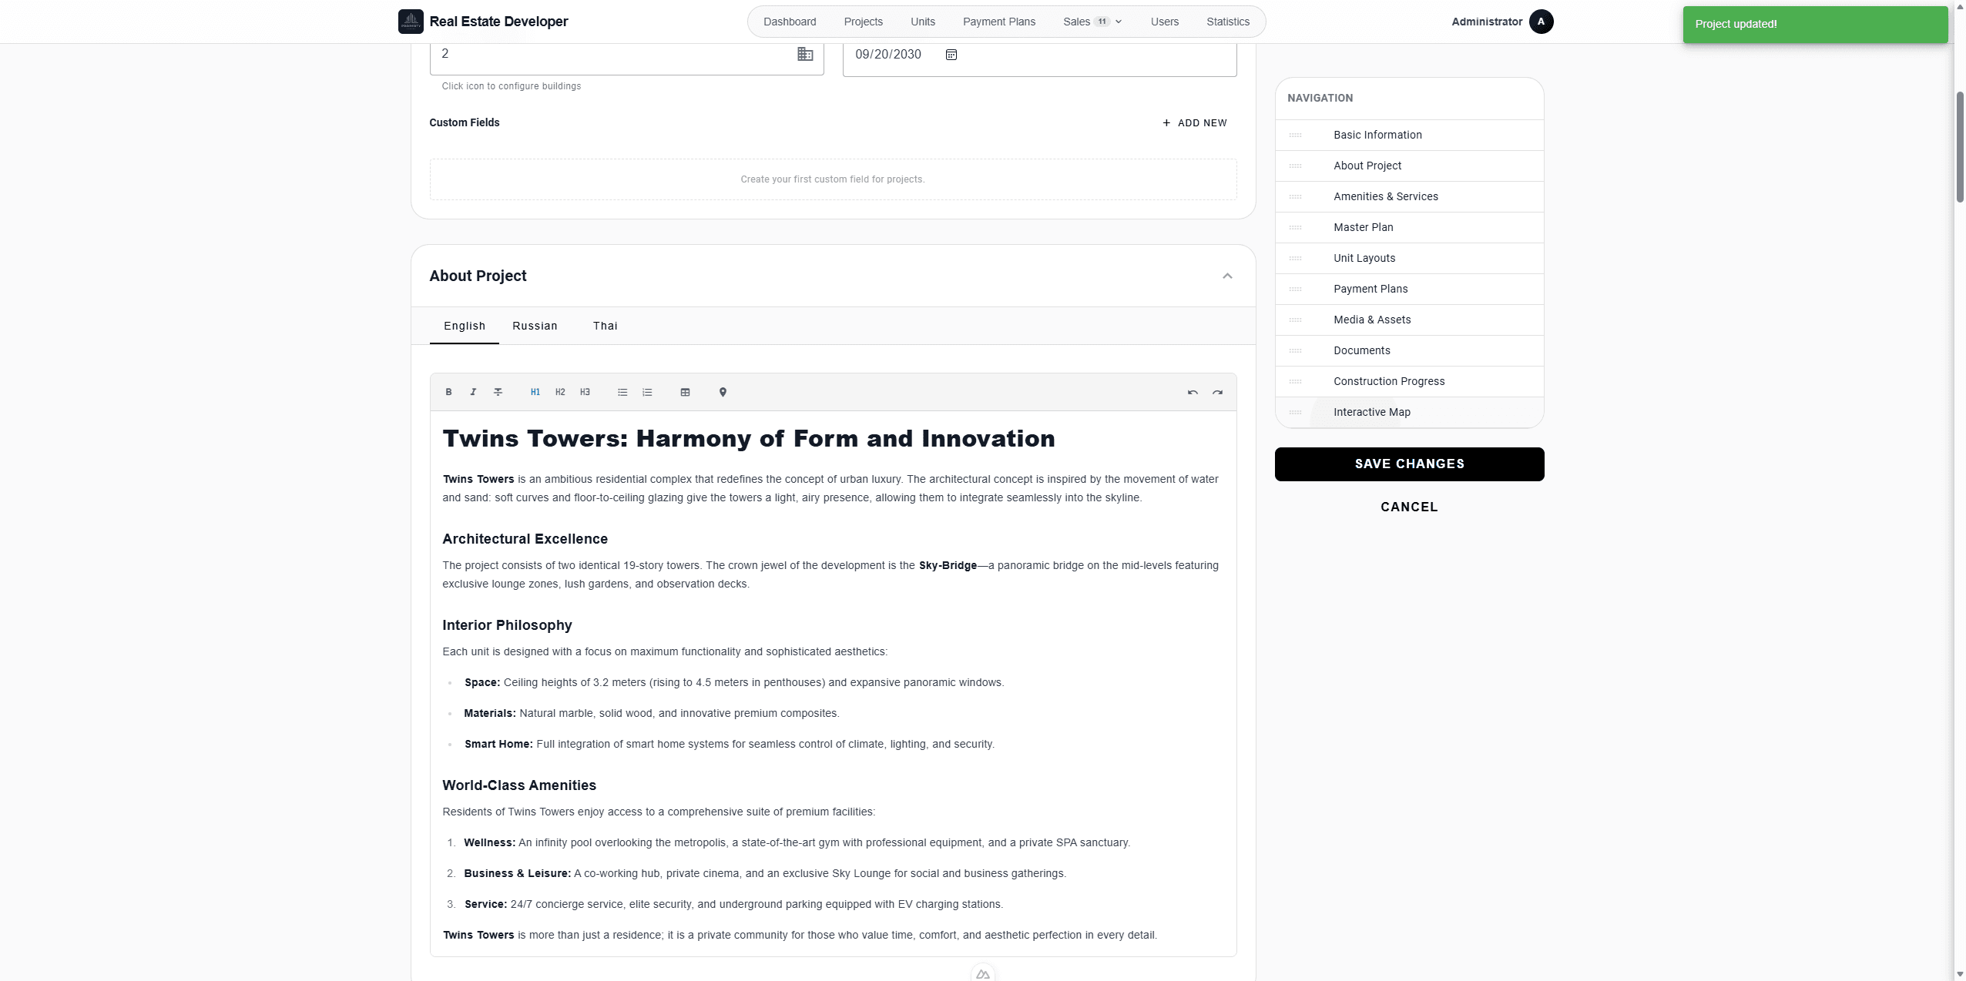Open Payment Plans in top navigation
This screenshot has width=1966, height=981.
tap(999, 22)
